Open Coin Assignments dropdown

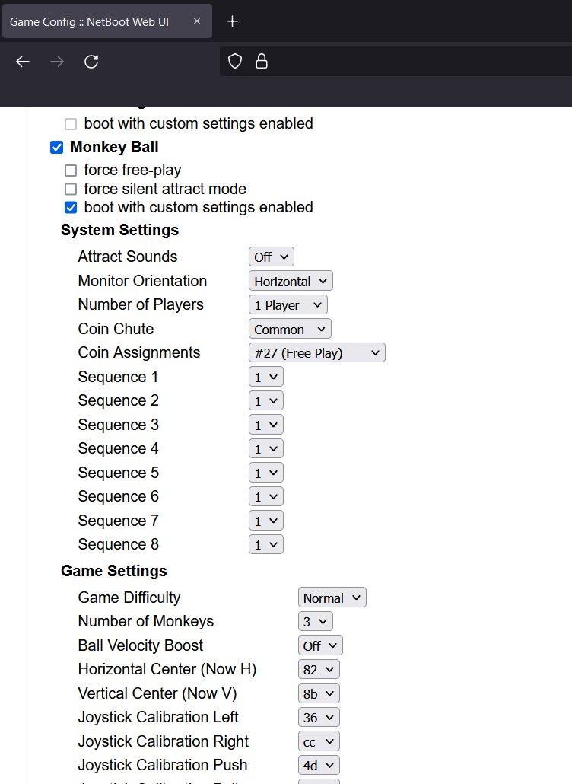coord(316,352)
